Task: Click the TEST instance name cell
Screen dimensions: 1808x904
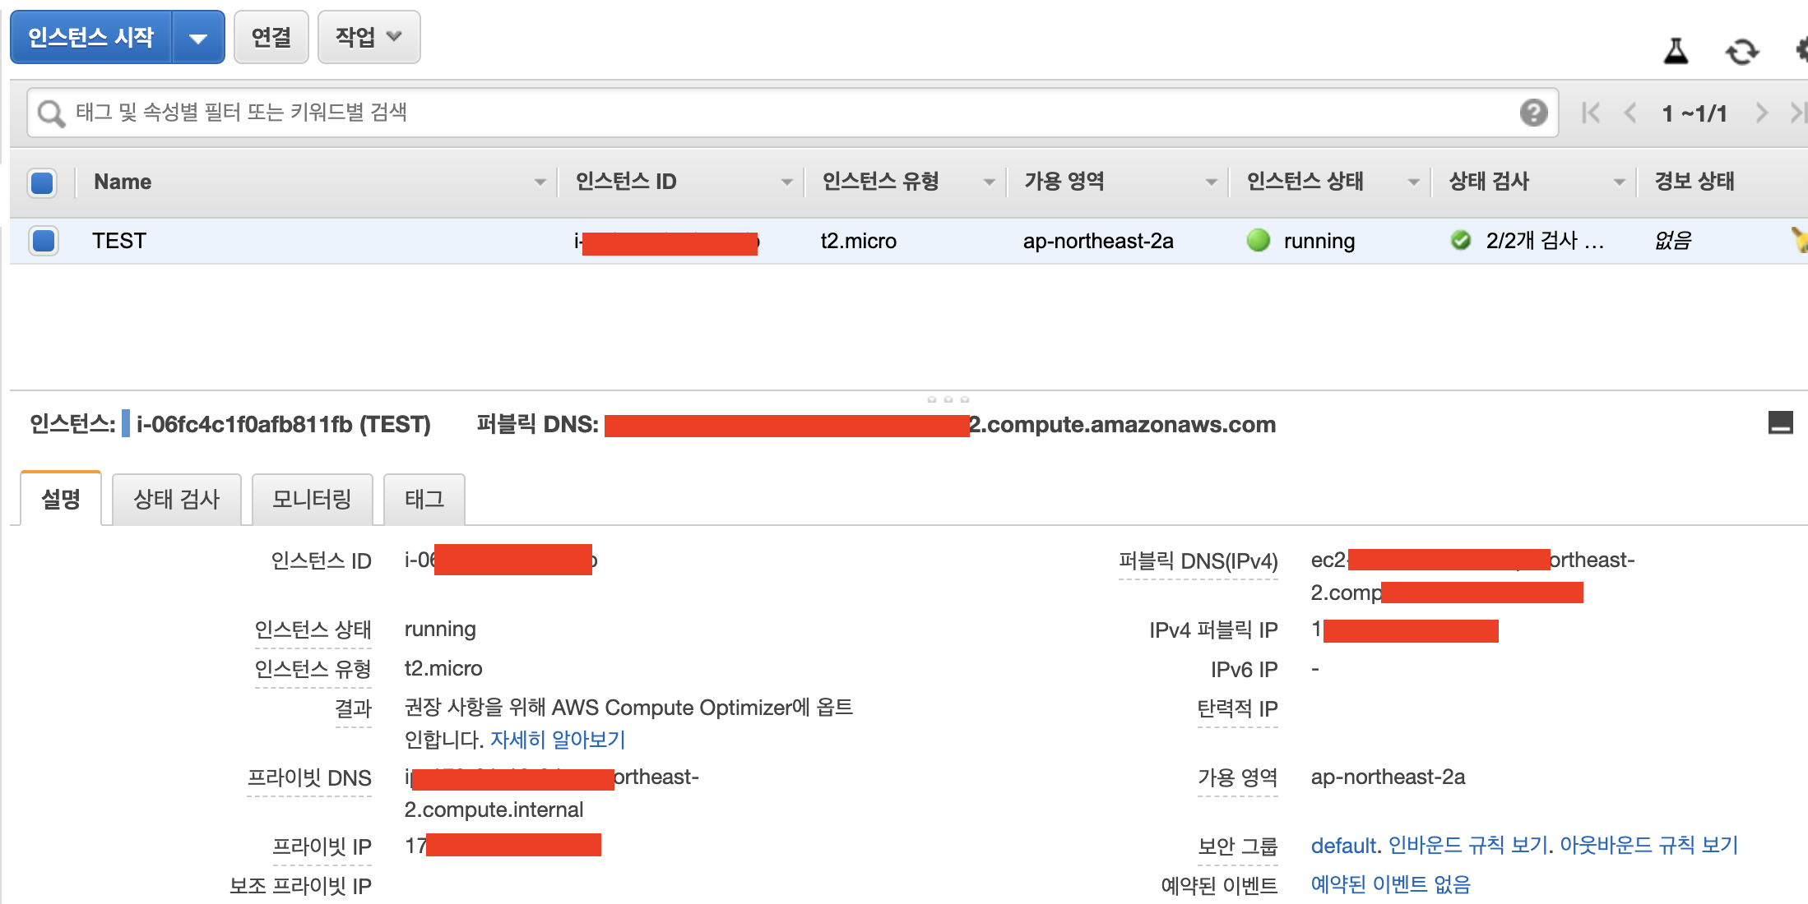Action: (119, 241)
